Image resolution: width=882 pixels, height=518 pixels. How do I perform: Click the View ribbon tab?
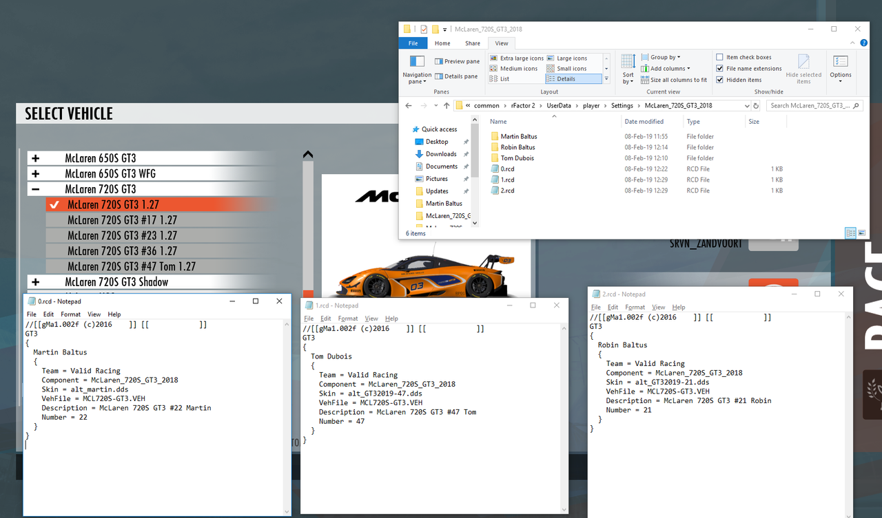click(x=502, y=43)
